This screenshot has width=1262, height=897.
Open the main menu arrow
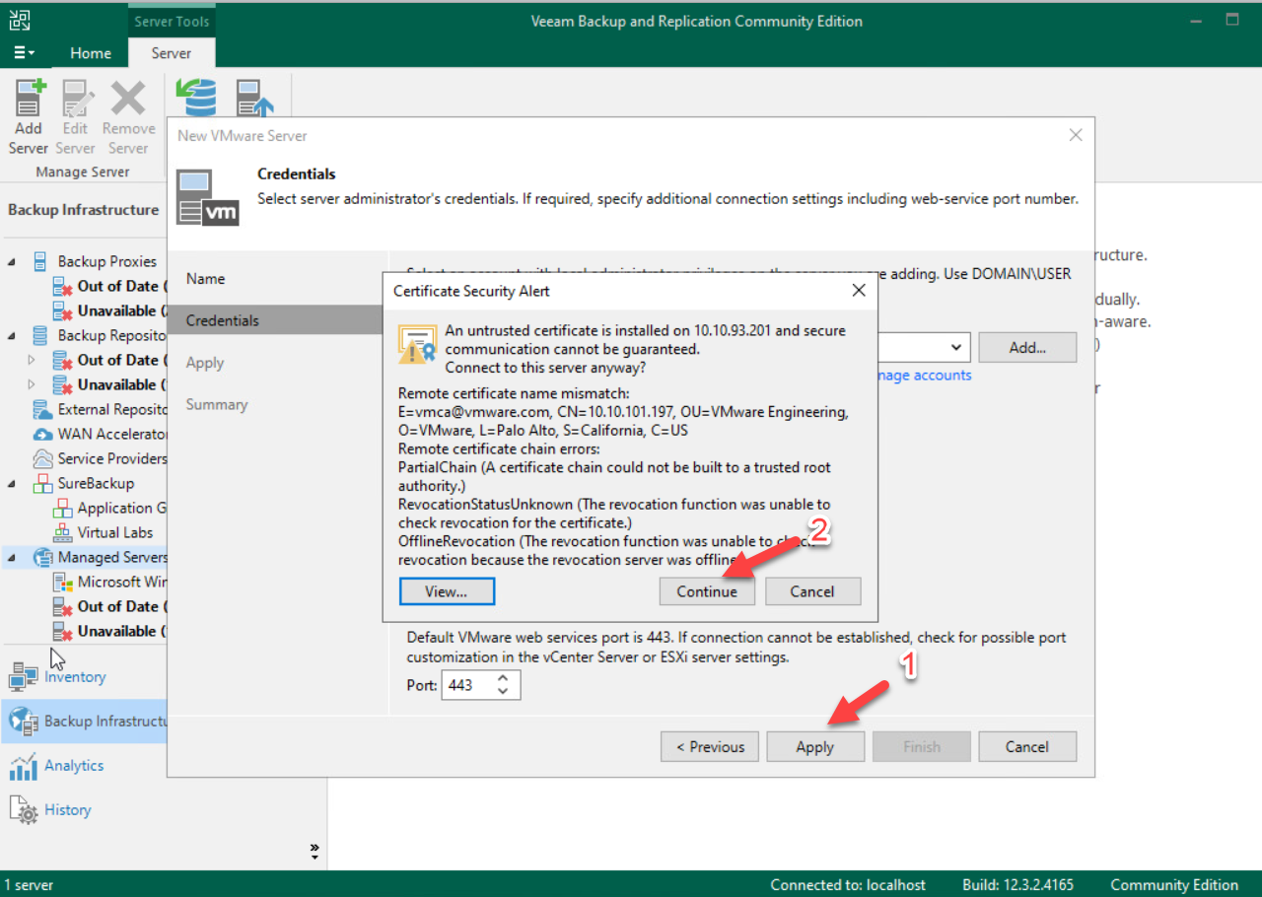tap(24, 53)
